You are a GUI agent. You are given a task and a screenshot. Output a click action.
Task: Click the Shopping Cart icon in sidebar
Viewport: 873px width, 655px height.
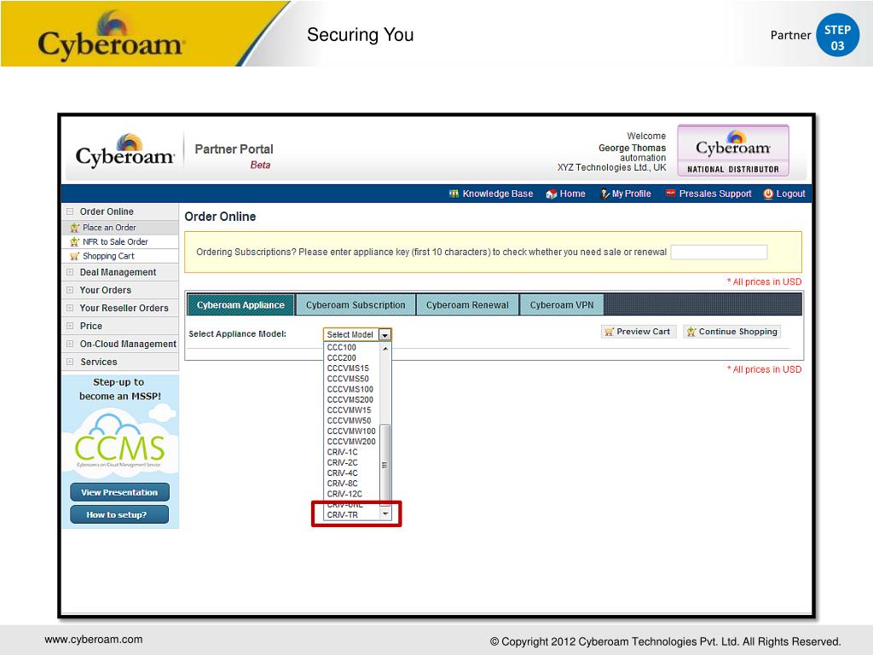(x=75, y=256)
